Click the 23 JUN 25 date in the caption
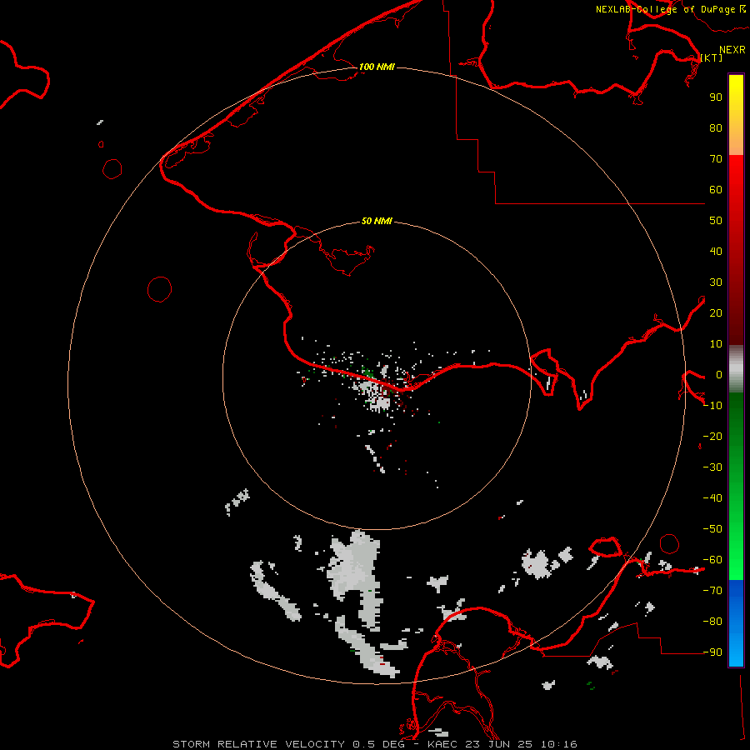 pyautogui.click(x=500, y=744)
